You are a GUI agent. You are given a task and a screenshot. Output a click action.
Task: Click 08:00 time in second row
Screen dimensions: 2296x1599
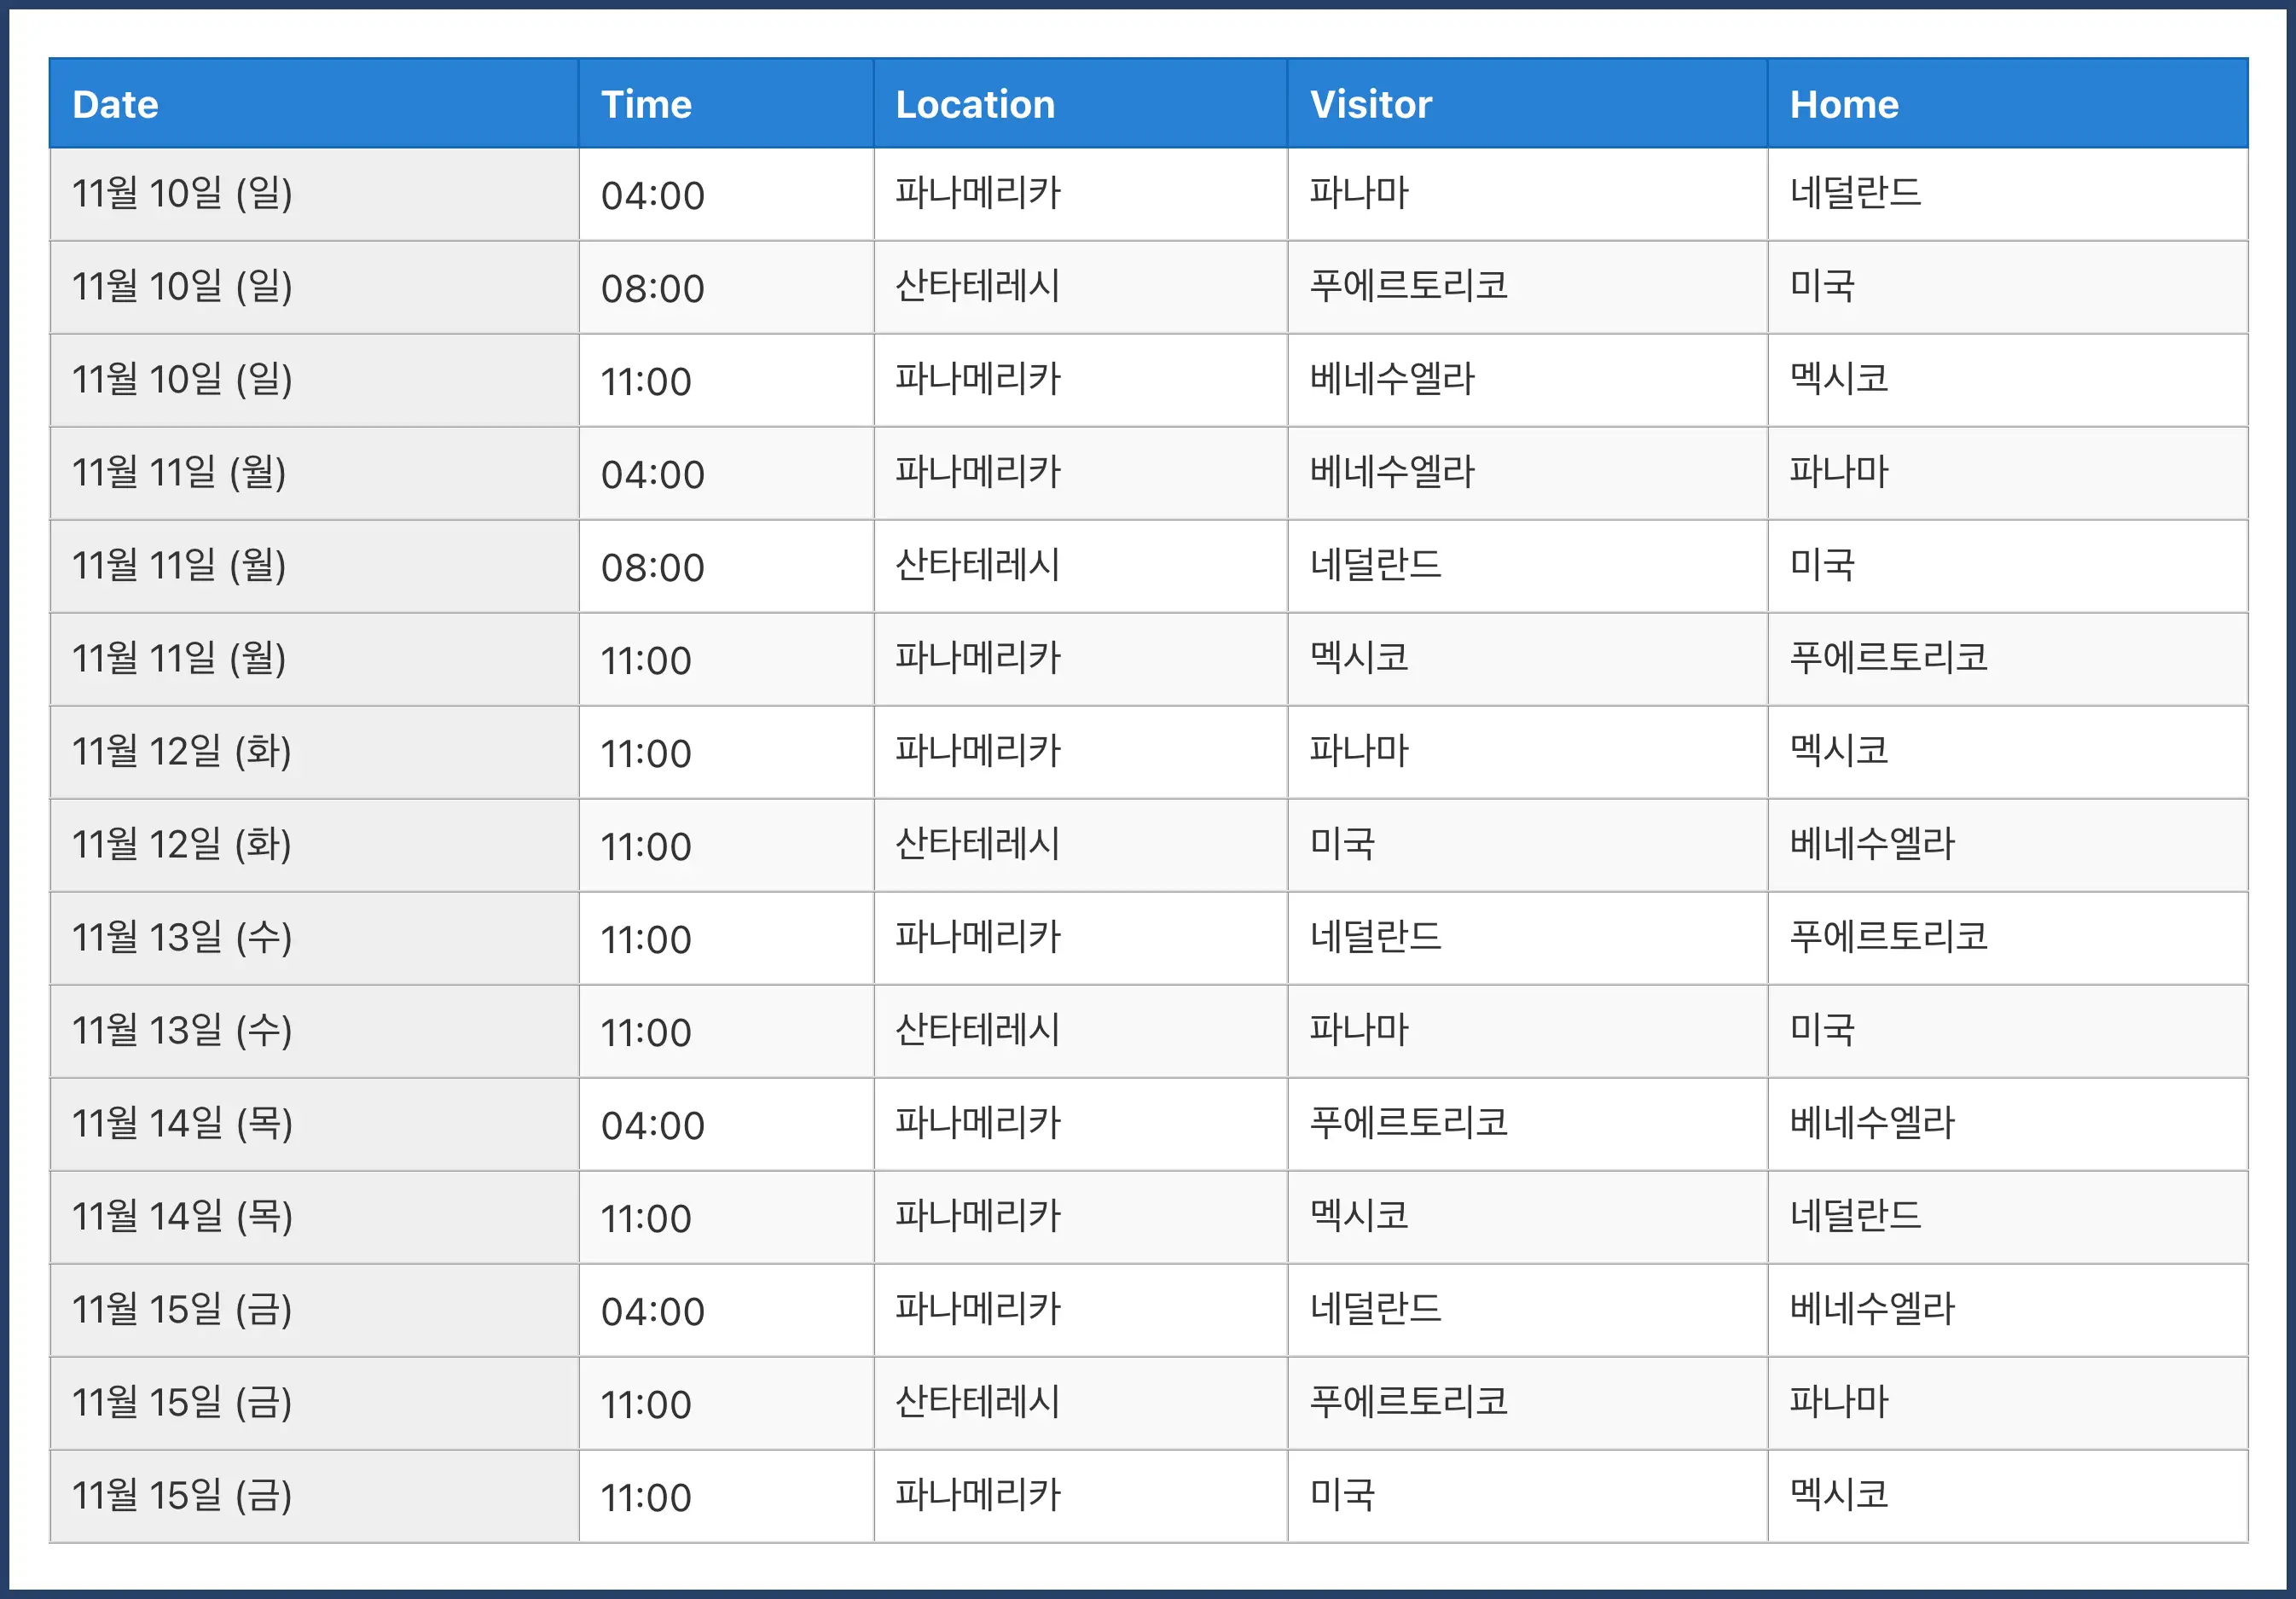point(653,288)
